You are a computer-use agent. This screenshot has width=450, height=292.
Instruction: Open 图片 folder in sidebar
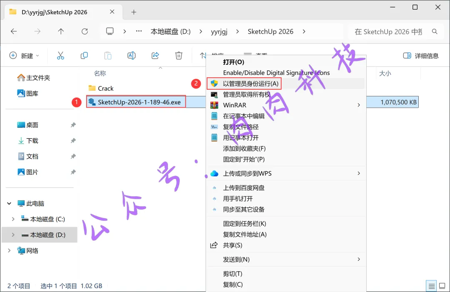28,172
